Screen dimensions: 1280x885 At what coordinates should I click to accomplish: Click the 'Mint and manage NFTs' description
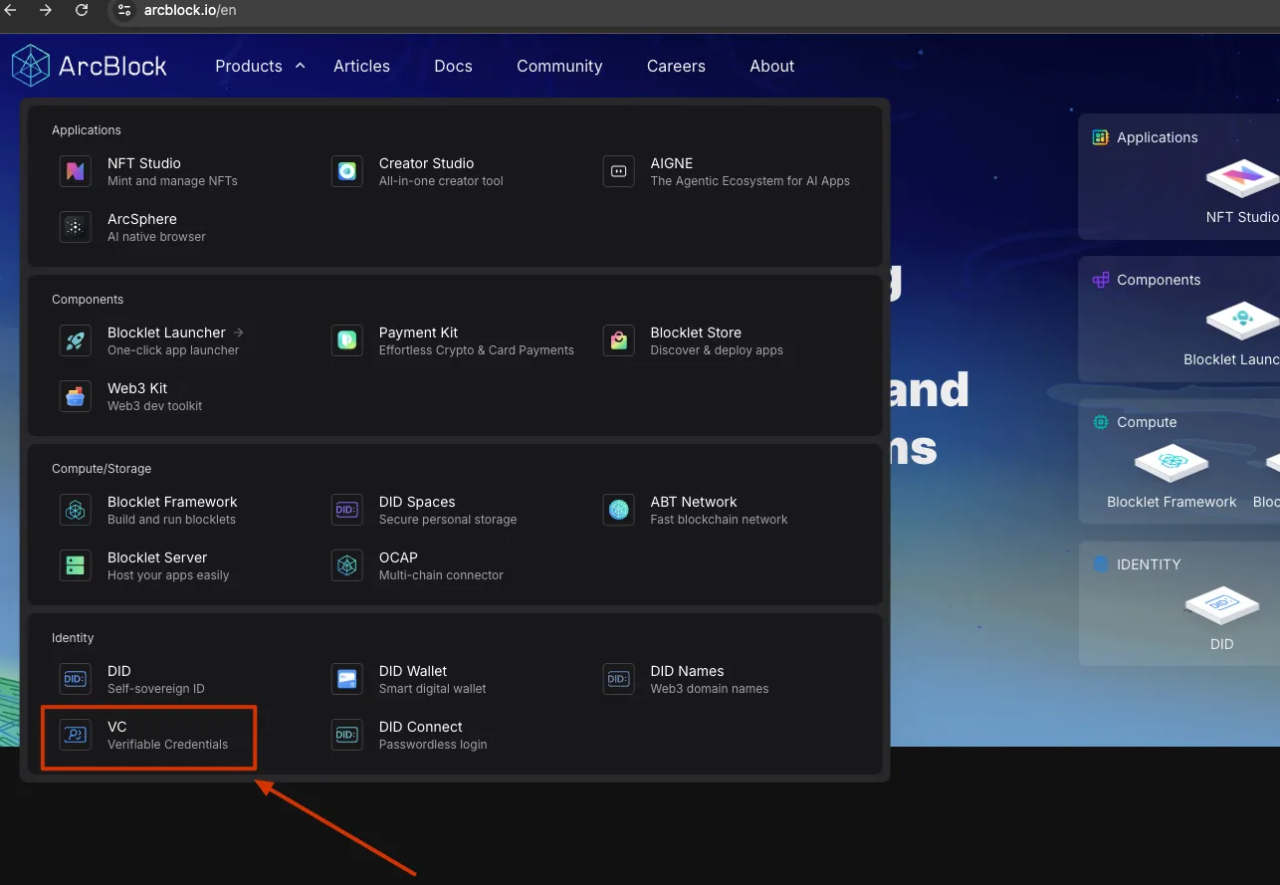pos(172,181)
